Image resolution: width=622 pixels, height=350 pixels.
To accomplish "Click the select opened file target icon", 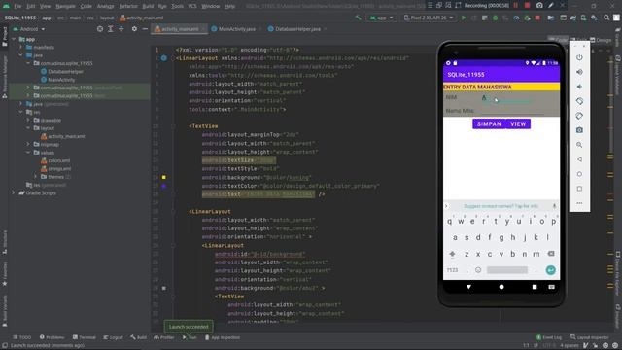I will (x=100, y=29).
